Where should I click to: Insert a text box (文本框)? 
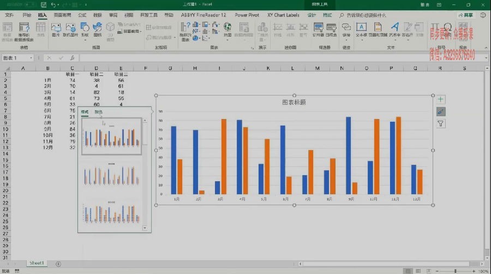coord(361,30)
